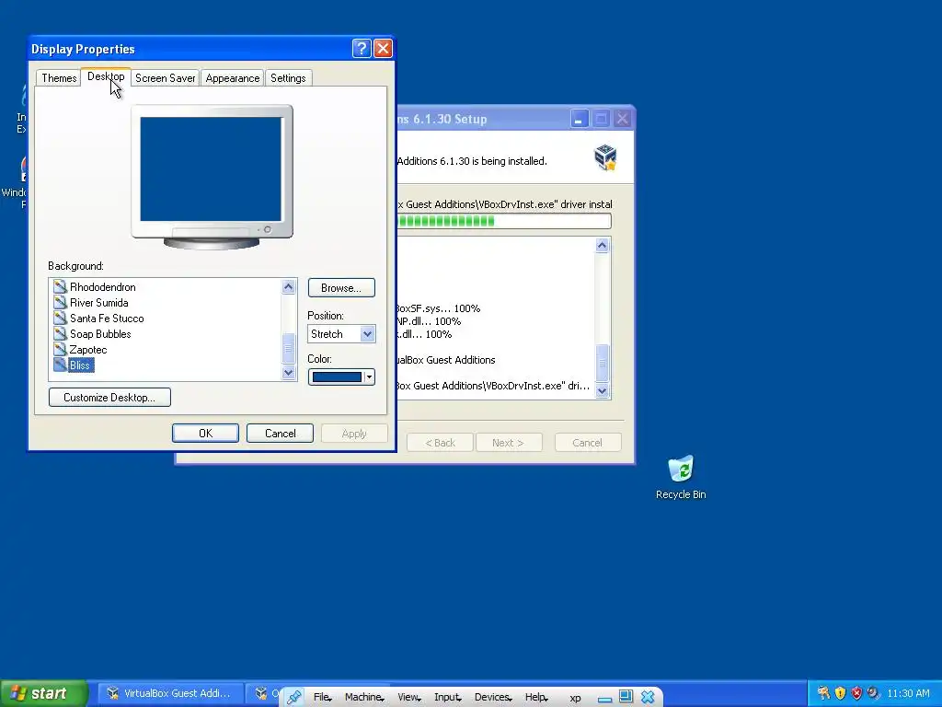Open the Help menu on VirtualBox toolbar
The width and height of the screenshot is (942, 707).
tap(536, 697)
